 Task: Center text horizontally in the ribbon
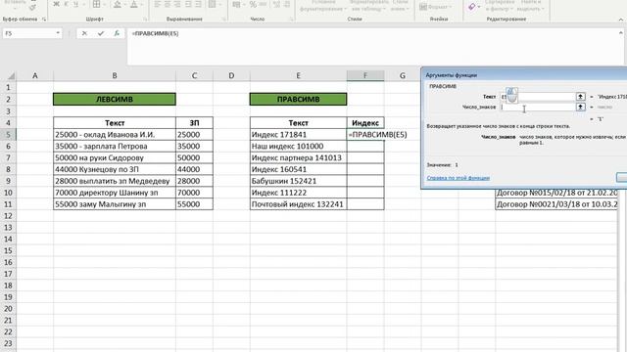(168, 4)
